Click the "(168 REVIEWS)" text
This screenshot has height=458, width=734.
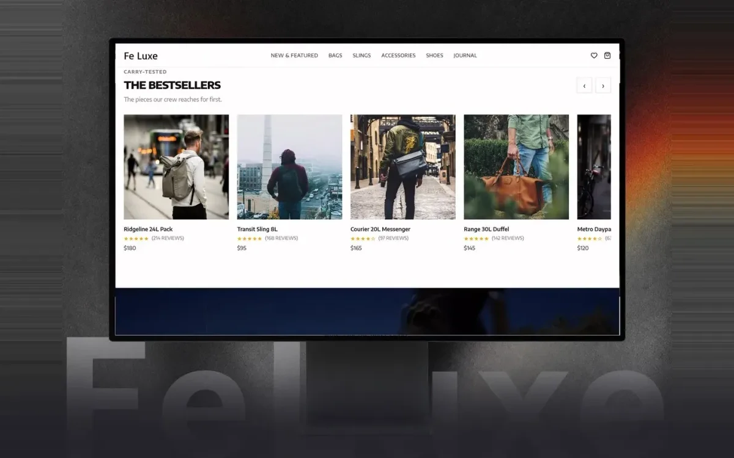[x=281, y=238]
